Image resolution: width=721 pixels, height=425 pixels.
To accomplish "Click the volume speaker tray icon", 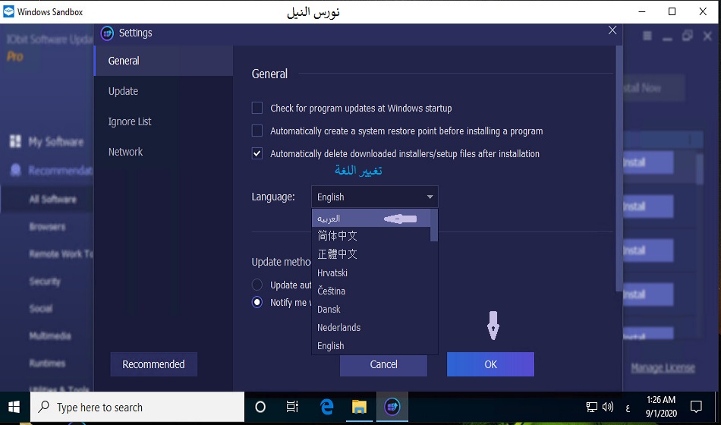I will (x=608, y=408).
